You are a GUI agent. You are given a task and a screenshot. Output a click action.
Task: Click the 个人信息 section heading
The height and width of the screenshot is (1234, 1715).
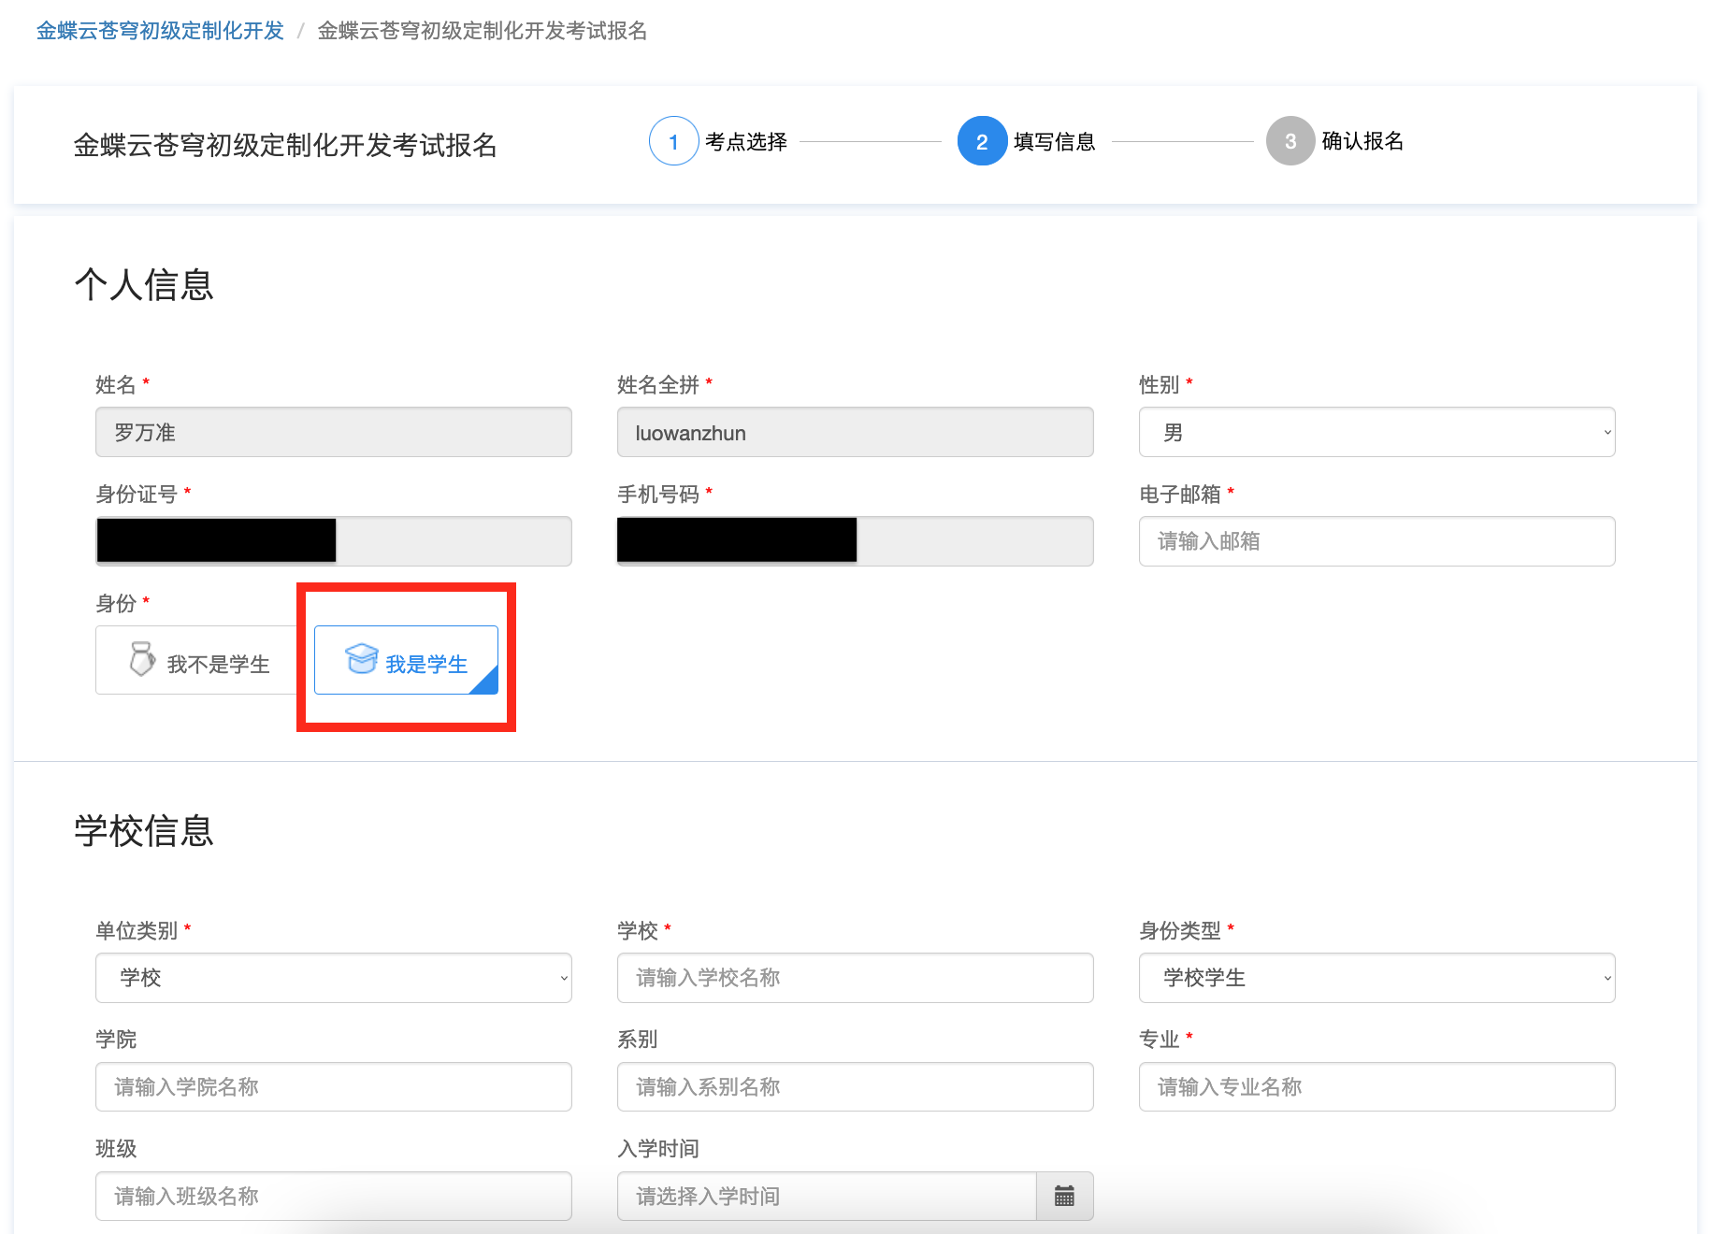(x=144, y=284)
